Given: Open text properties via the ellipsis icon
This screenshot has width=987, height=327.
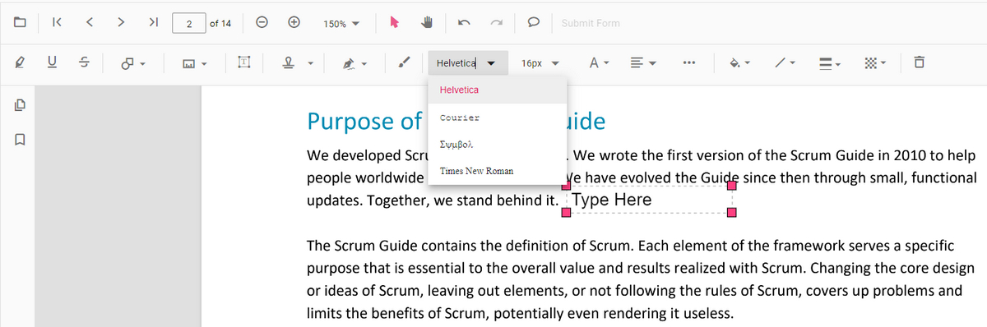Looking at the screenshot, I should [688, 62].
